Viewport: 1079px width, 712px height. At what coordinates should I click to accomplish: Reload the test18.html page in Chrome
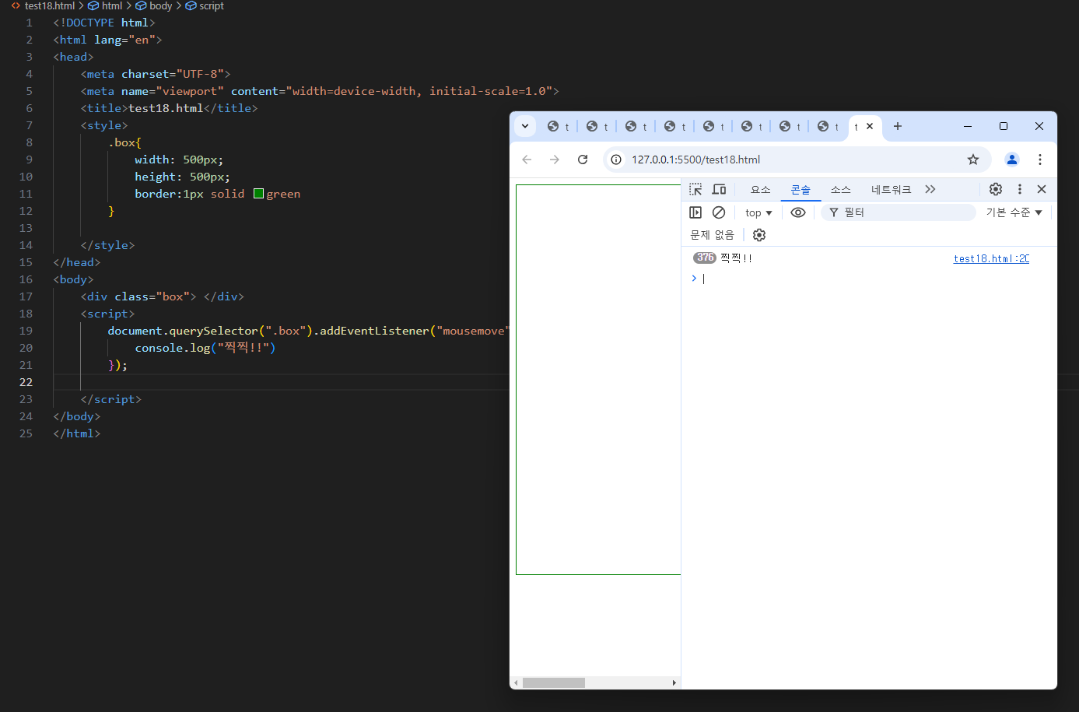pos(583,160)
